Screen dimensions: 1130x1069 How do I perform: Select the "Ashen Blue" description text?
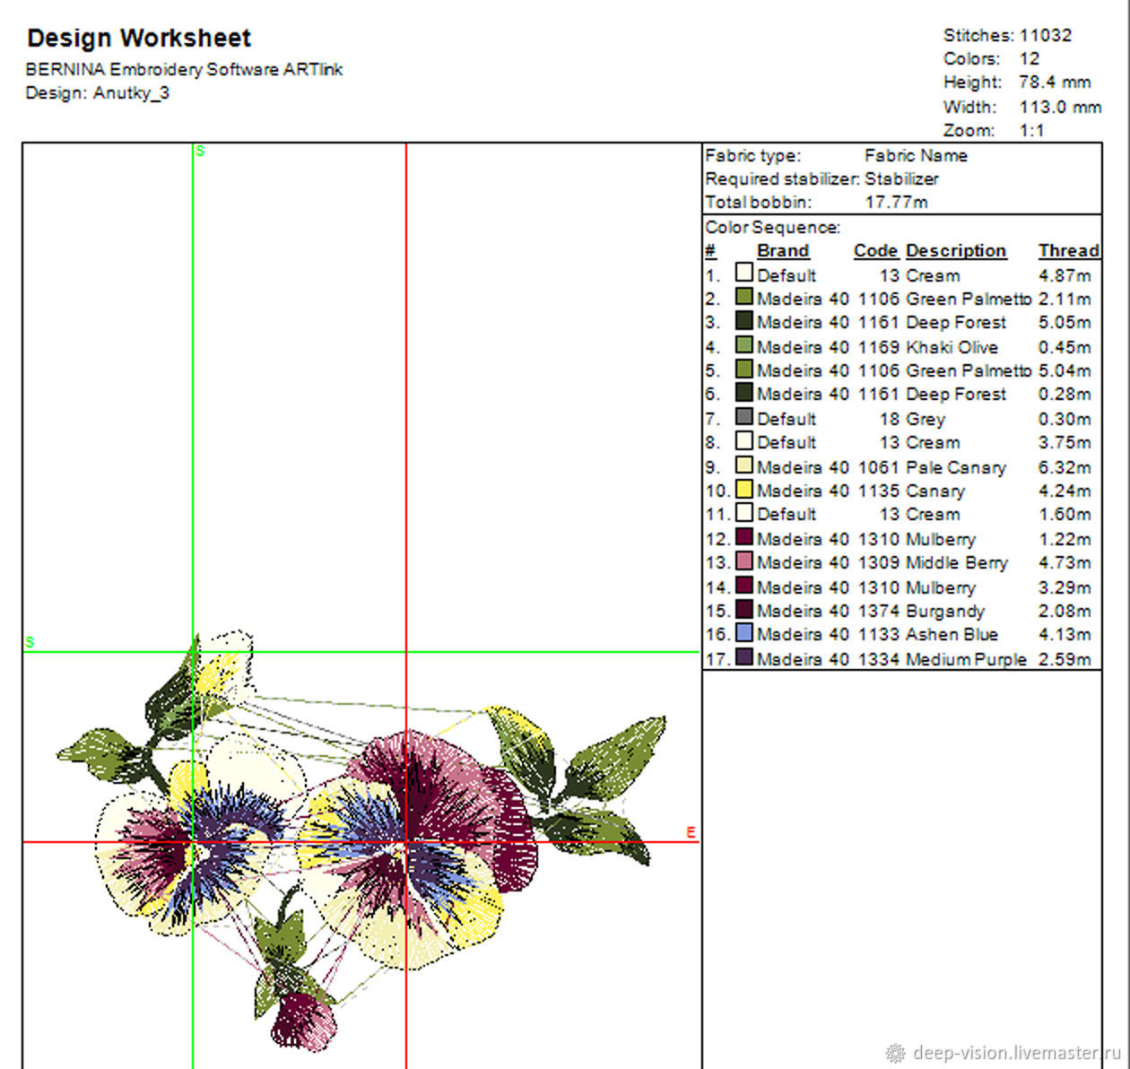click(x=952, y=635)
